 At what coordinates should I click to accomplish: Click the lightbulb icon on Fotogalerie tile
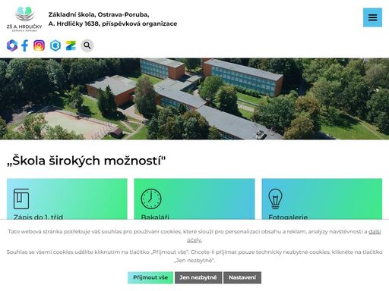pos(275,199)
